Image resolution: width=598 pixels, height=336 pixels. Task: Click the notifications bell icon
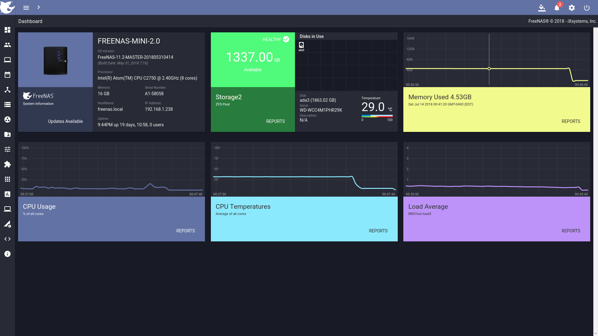(x=557, y=8)
